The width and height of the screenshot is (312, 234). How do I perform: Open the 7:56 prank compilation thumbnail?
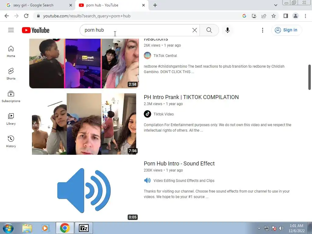(84, 124)
